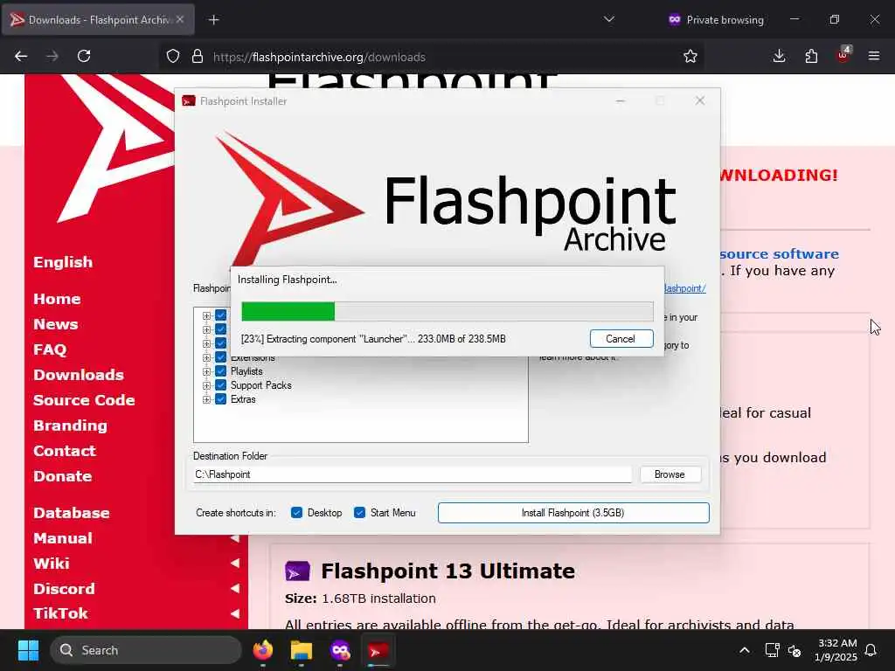Uncheck the Playlists component checkbox
The image size is (895, 671).
(x=221, y=371)
